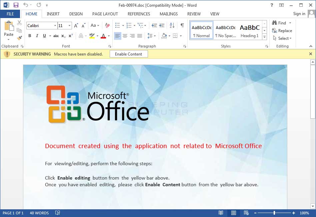
Task: Switch to the REFERENCES tab
Action: pyautogui.click(x=139, y=14)
